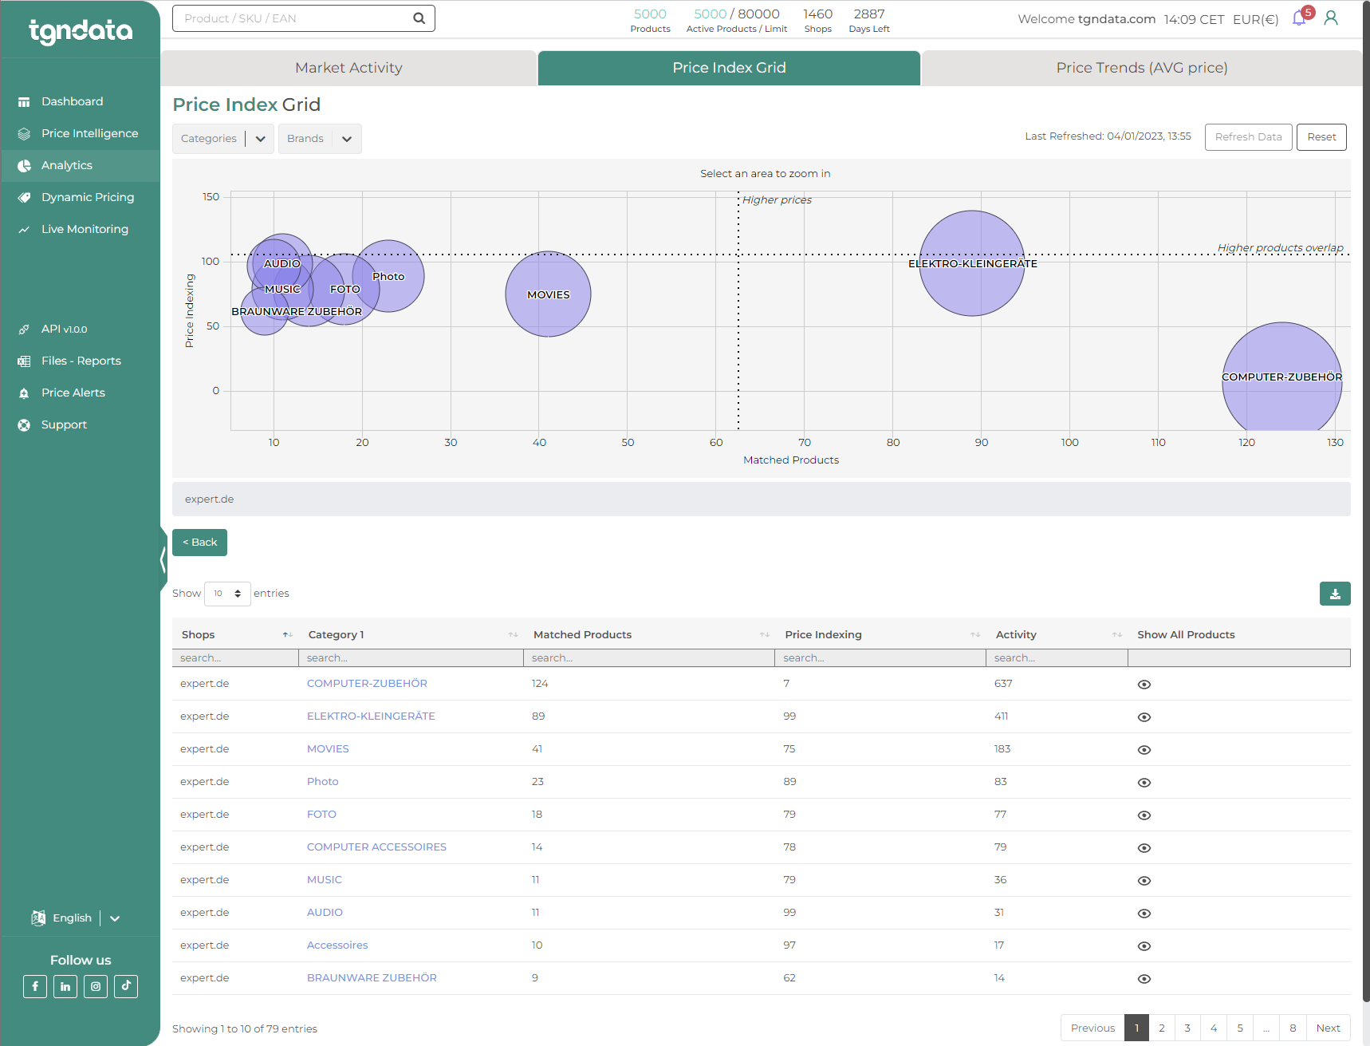Open the user profile icon

1331,18
